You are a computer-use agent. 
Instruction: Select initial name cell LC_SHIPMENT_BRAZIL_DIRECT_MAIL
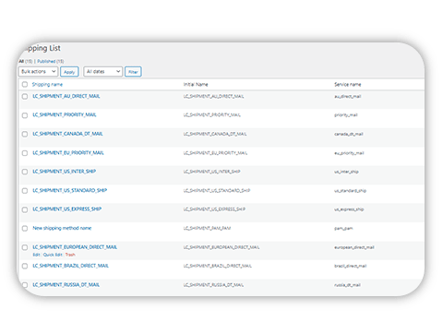click(x=218, y=266)
